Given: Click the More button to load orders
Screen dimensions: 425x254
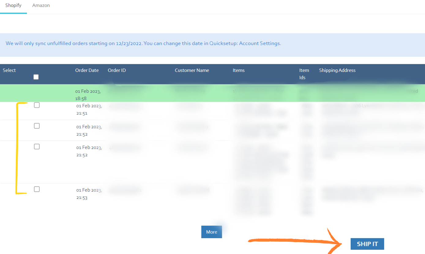Looking at the screenshot, I should (x=211, y=232).
